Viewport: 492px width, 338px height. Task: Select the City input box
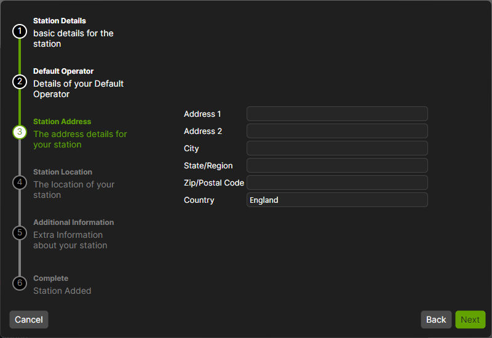coord(337,148)
